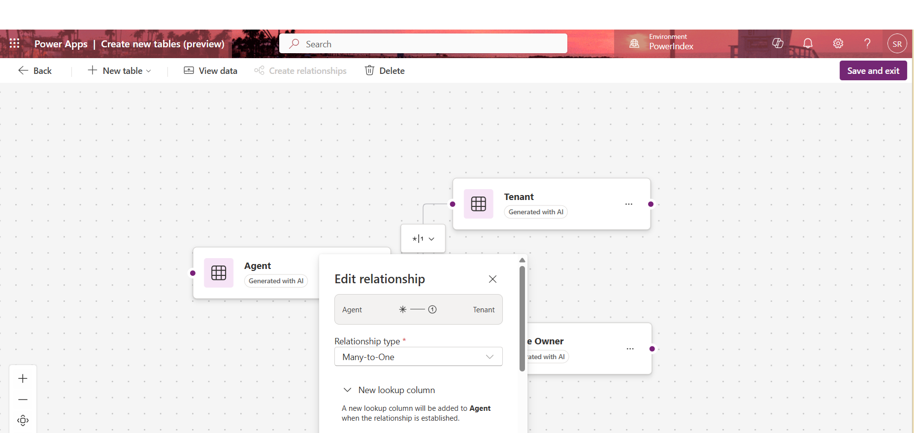Click the Search input field
914x433 pixels.
[x=424, y=44]
